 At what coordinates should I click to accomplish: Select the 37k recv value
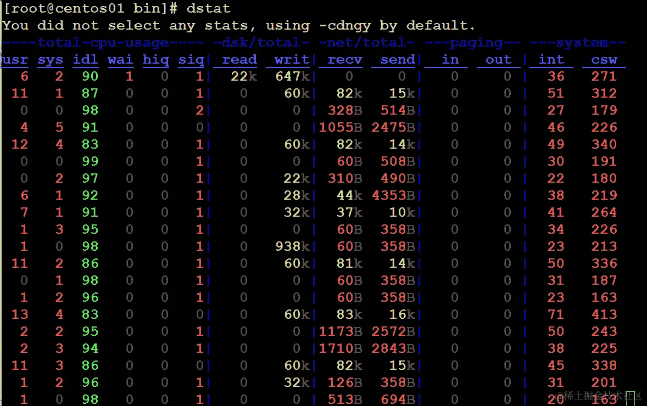(x=349, y=212)
